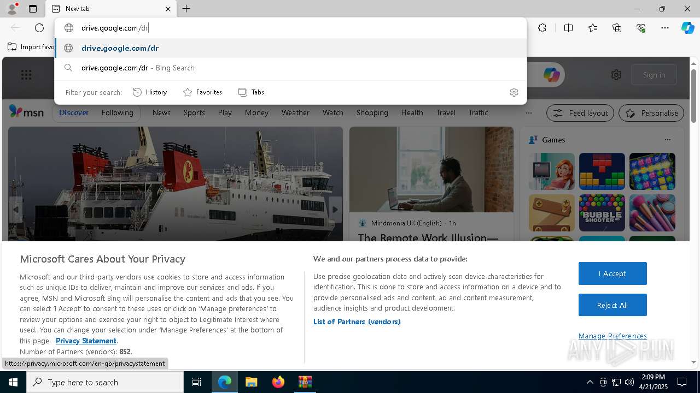Open the tab actions menu icon
Screen dimensions: 700x393
coord(33,9)
